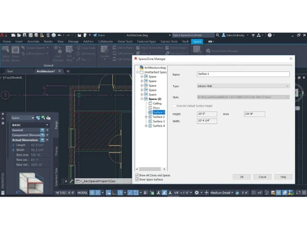Expand the General section arrow
This screenshot has width=307, height=230.
(47, 130)
